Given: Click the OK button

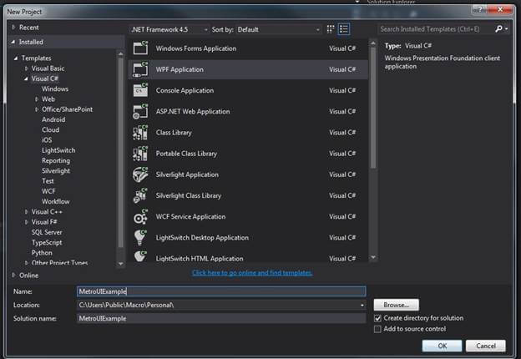Looking at the screenshot, I should (442, 346).
